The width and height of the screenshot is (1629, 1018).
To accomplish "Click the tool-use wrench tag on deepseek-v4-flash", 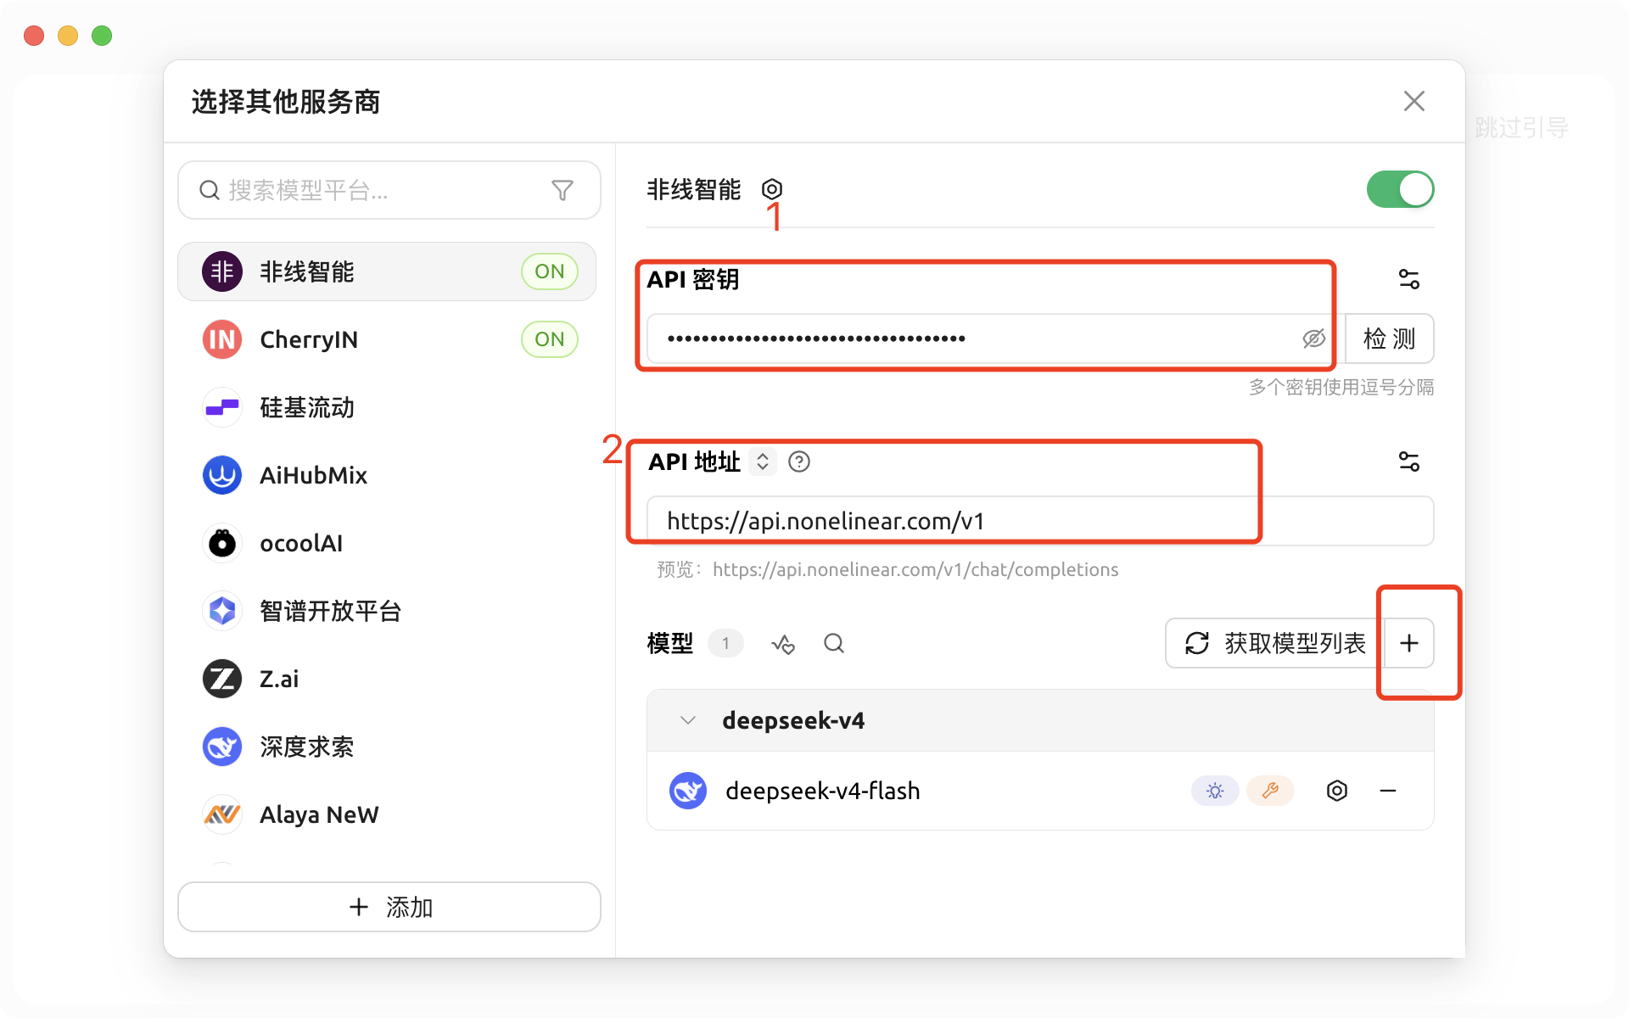I will pos(1270,791).
